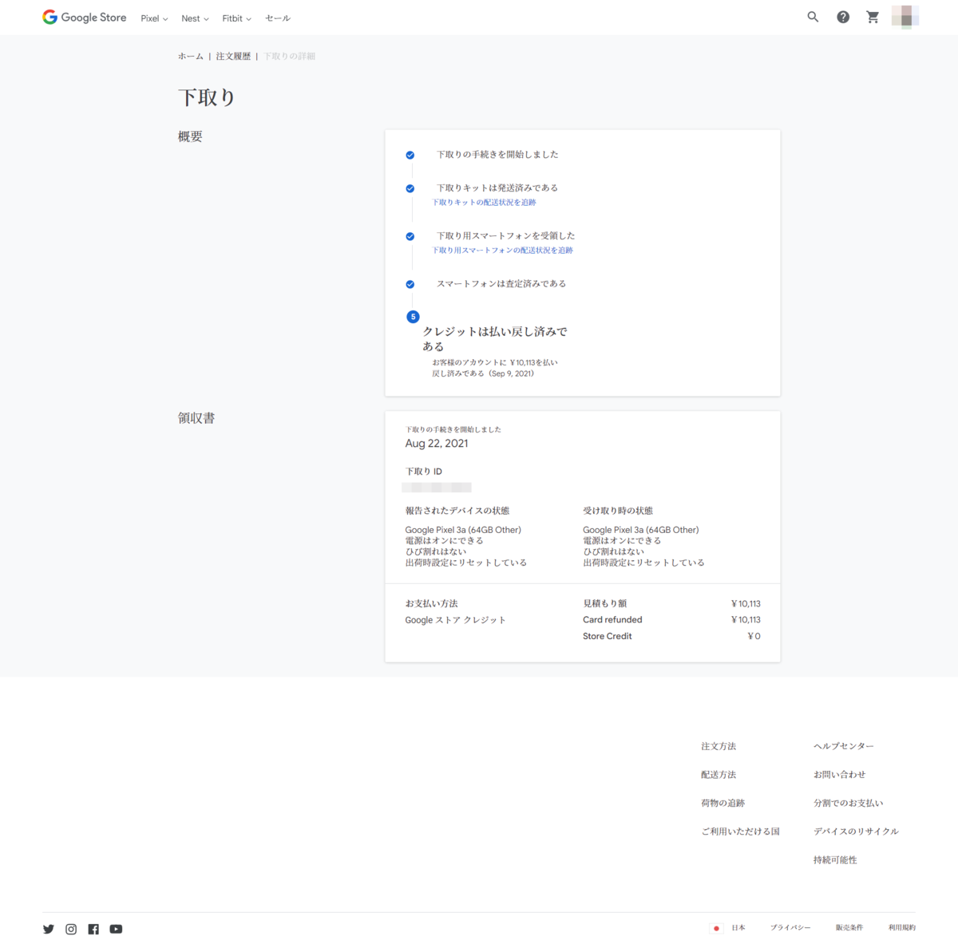Open the search icon in header
Viewport: 958px width, 944px height.
pyautogui.click(x=813, y=17)
